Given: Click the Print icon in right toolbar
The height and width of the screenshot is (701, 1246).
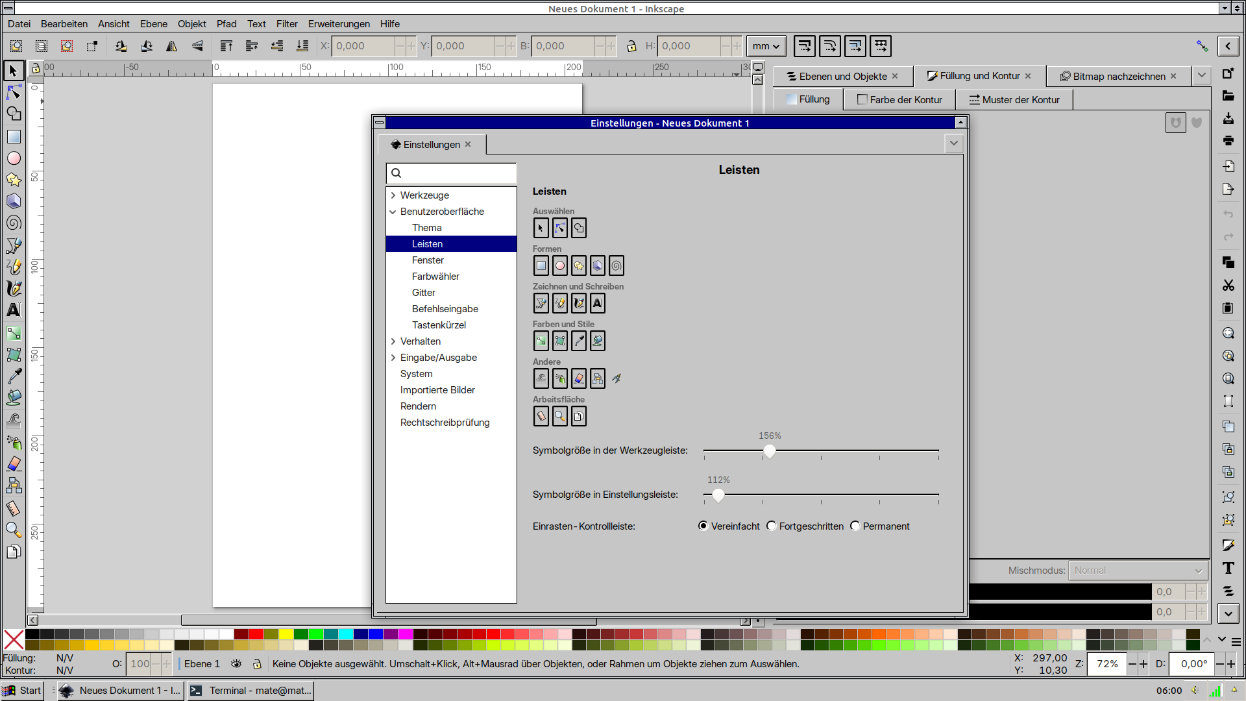Looking at the screenshot, I should tap(1228, 140).
